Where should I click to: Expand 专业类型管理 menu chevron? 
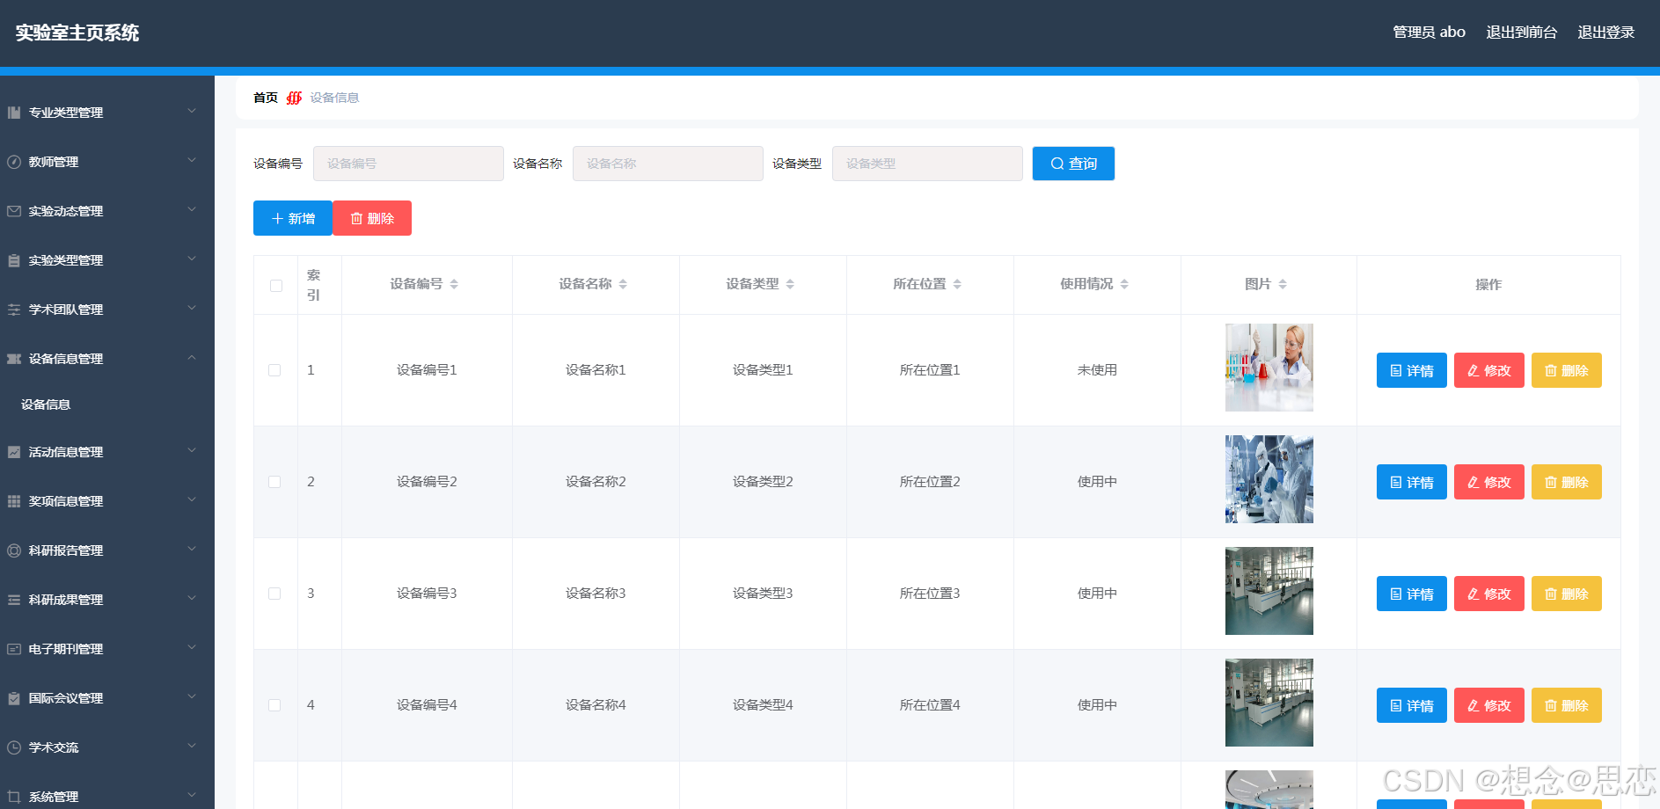pos(192,112)
